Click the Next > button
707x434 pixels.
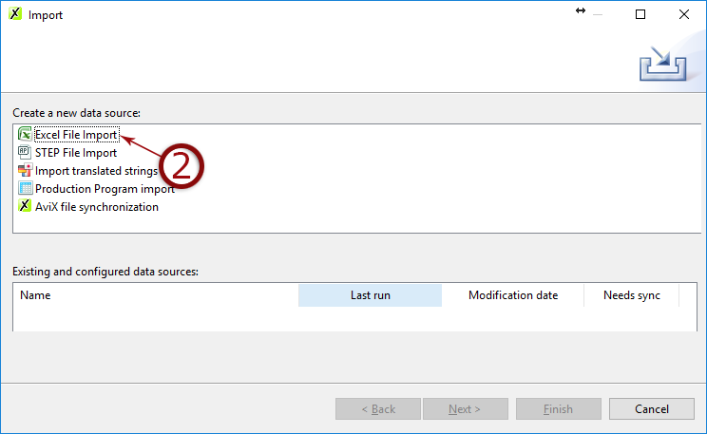point(465,409)
